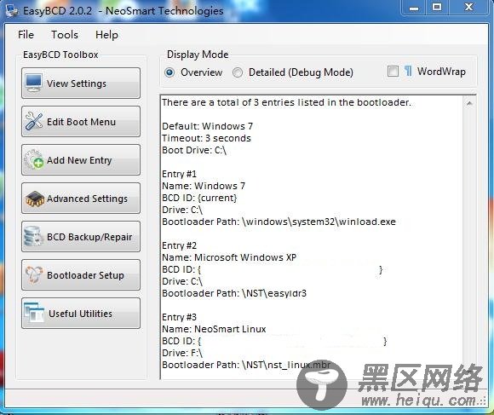Click the 'Entry #3' heading
The image size is (494, 415).
[x=179, y=317]
